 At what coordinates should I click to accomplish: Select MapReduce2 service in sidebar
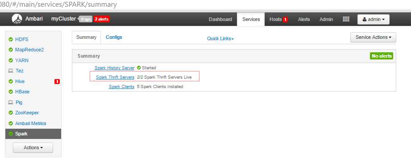29,50
